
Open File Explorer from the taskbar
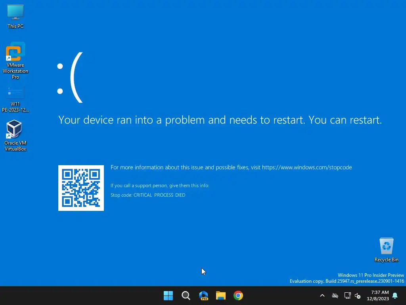[x=220, y=295]
